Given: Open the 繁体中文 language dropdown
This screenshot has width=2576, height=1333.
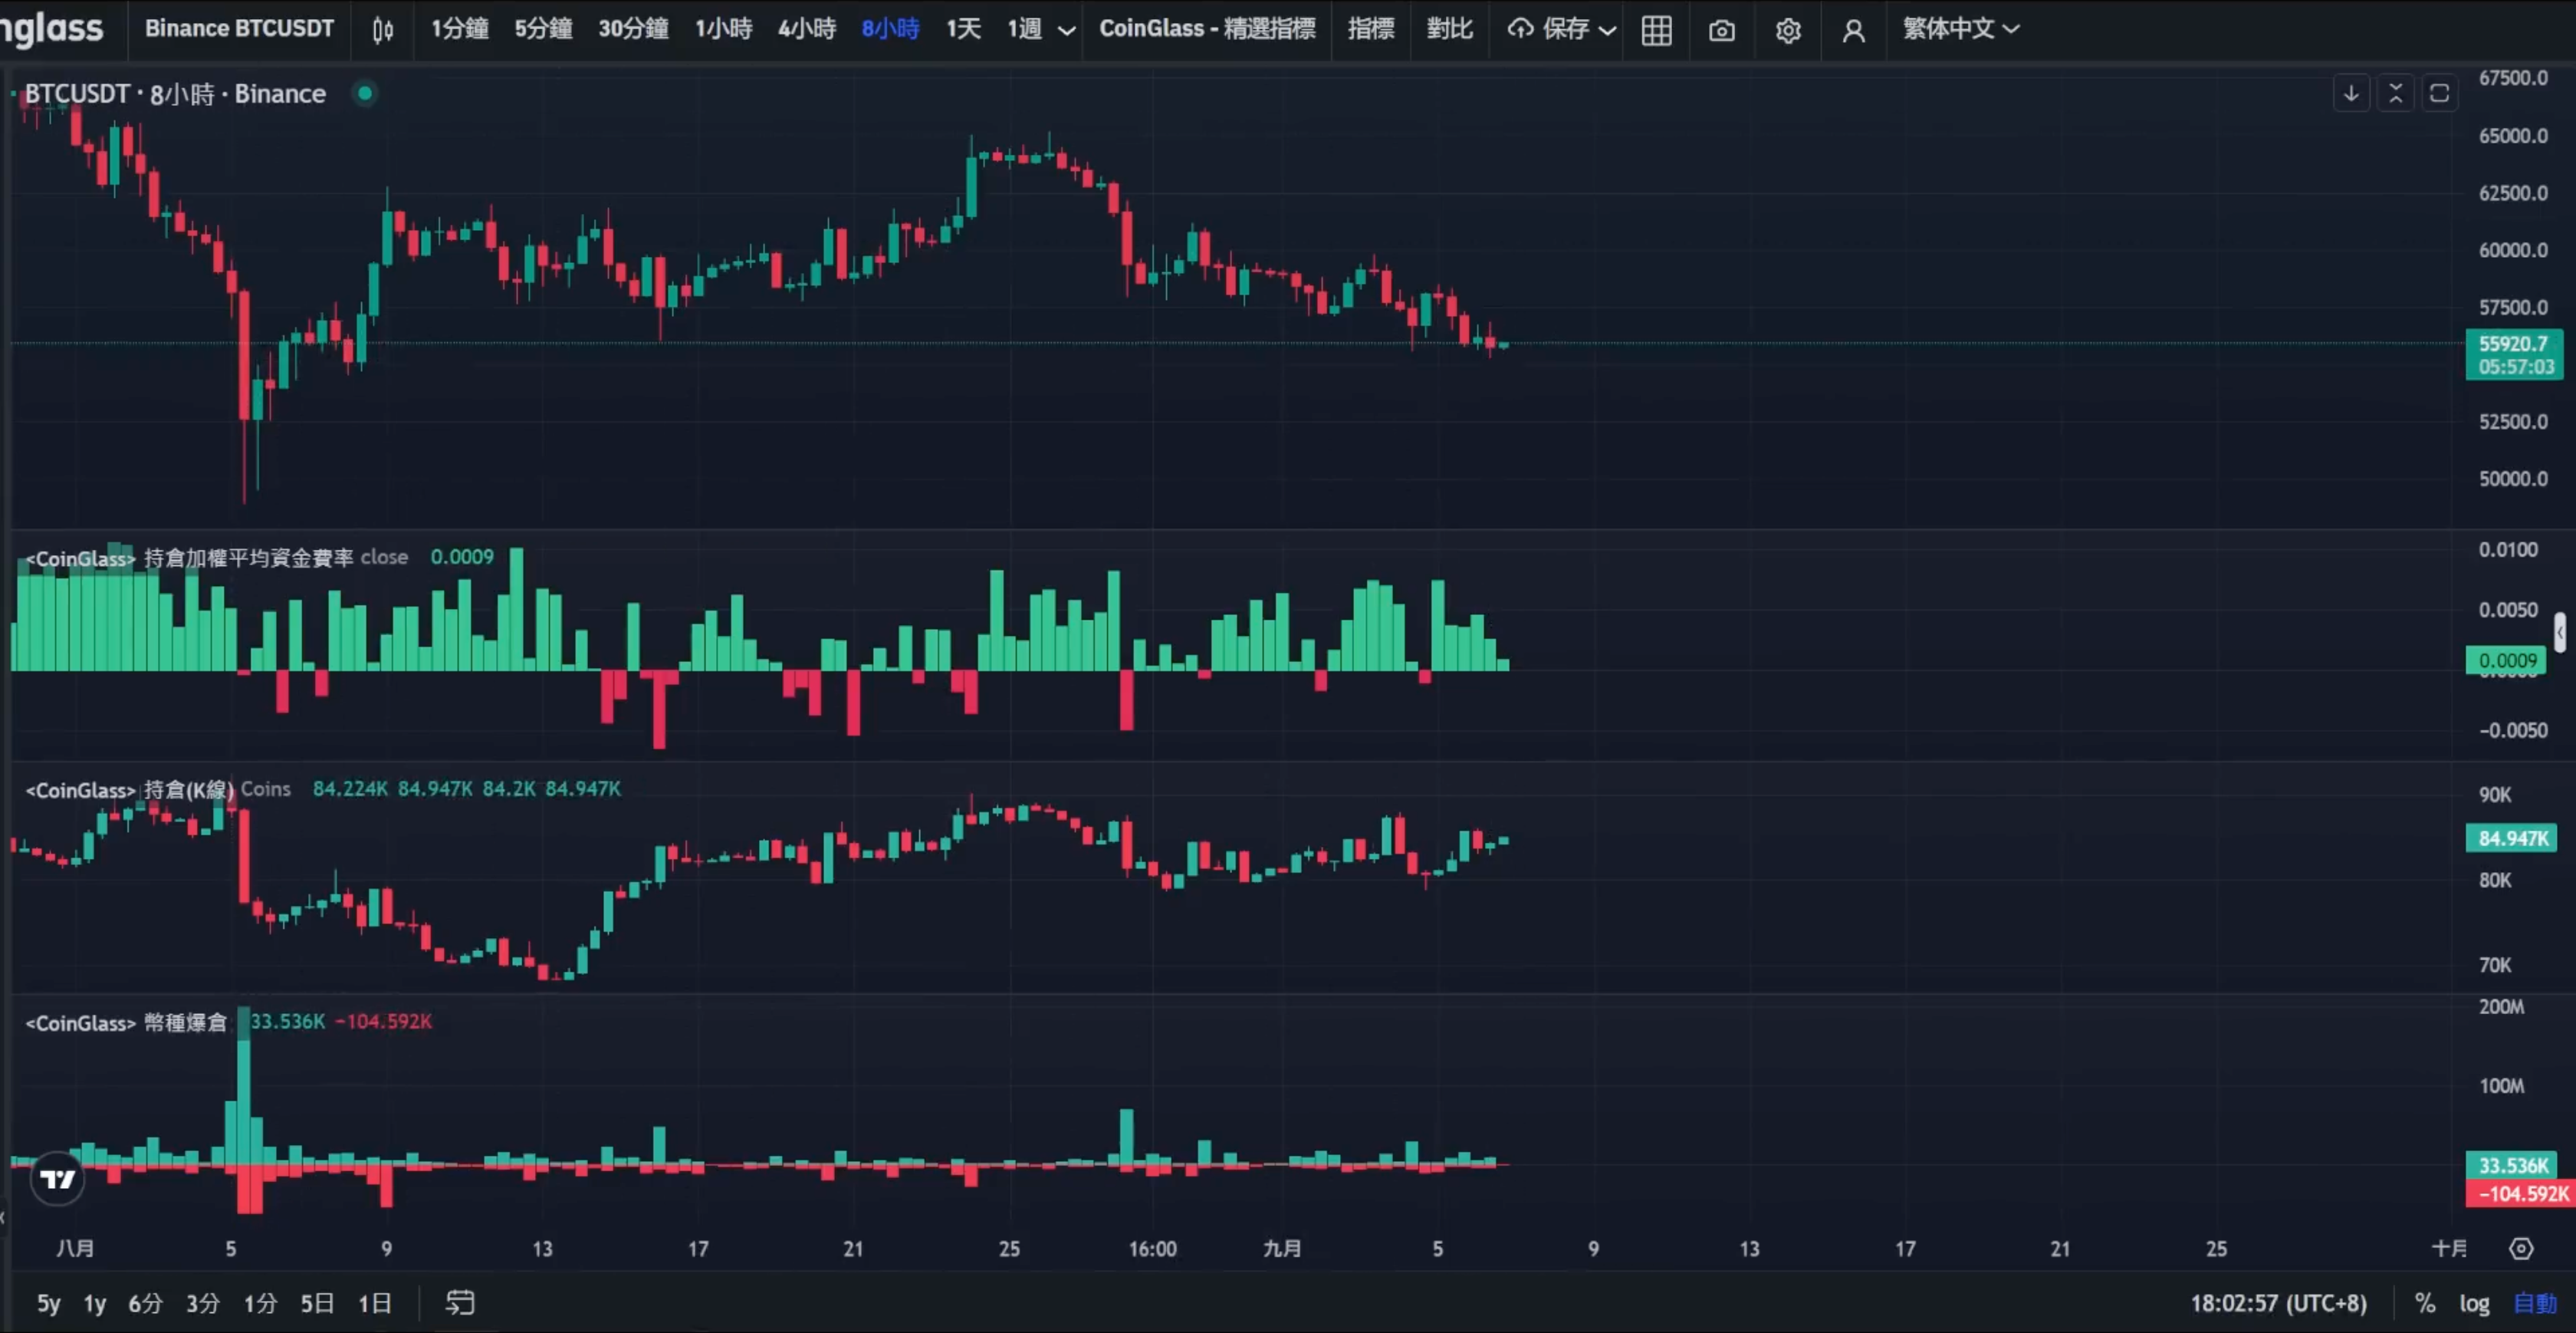Looking at the screenshot, I should click(x=1961, y=29).
